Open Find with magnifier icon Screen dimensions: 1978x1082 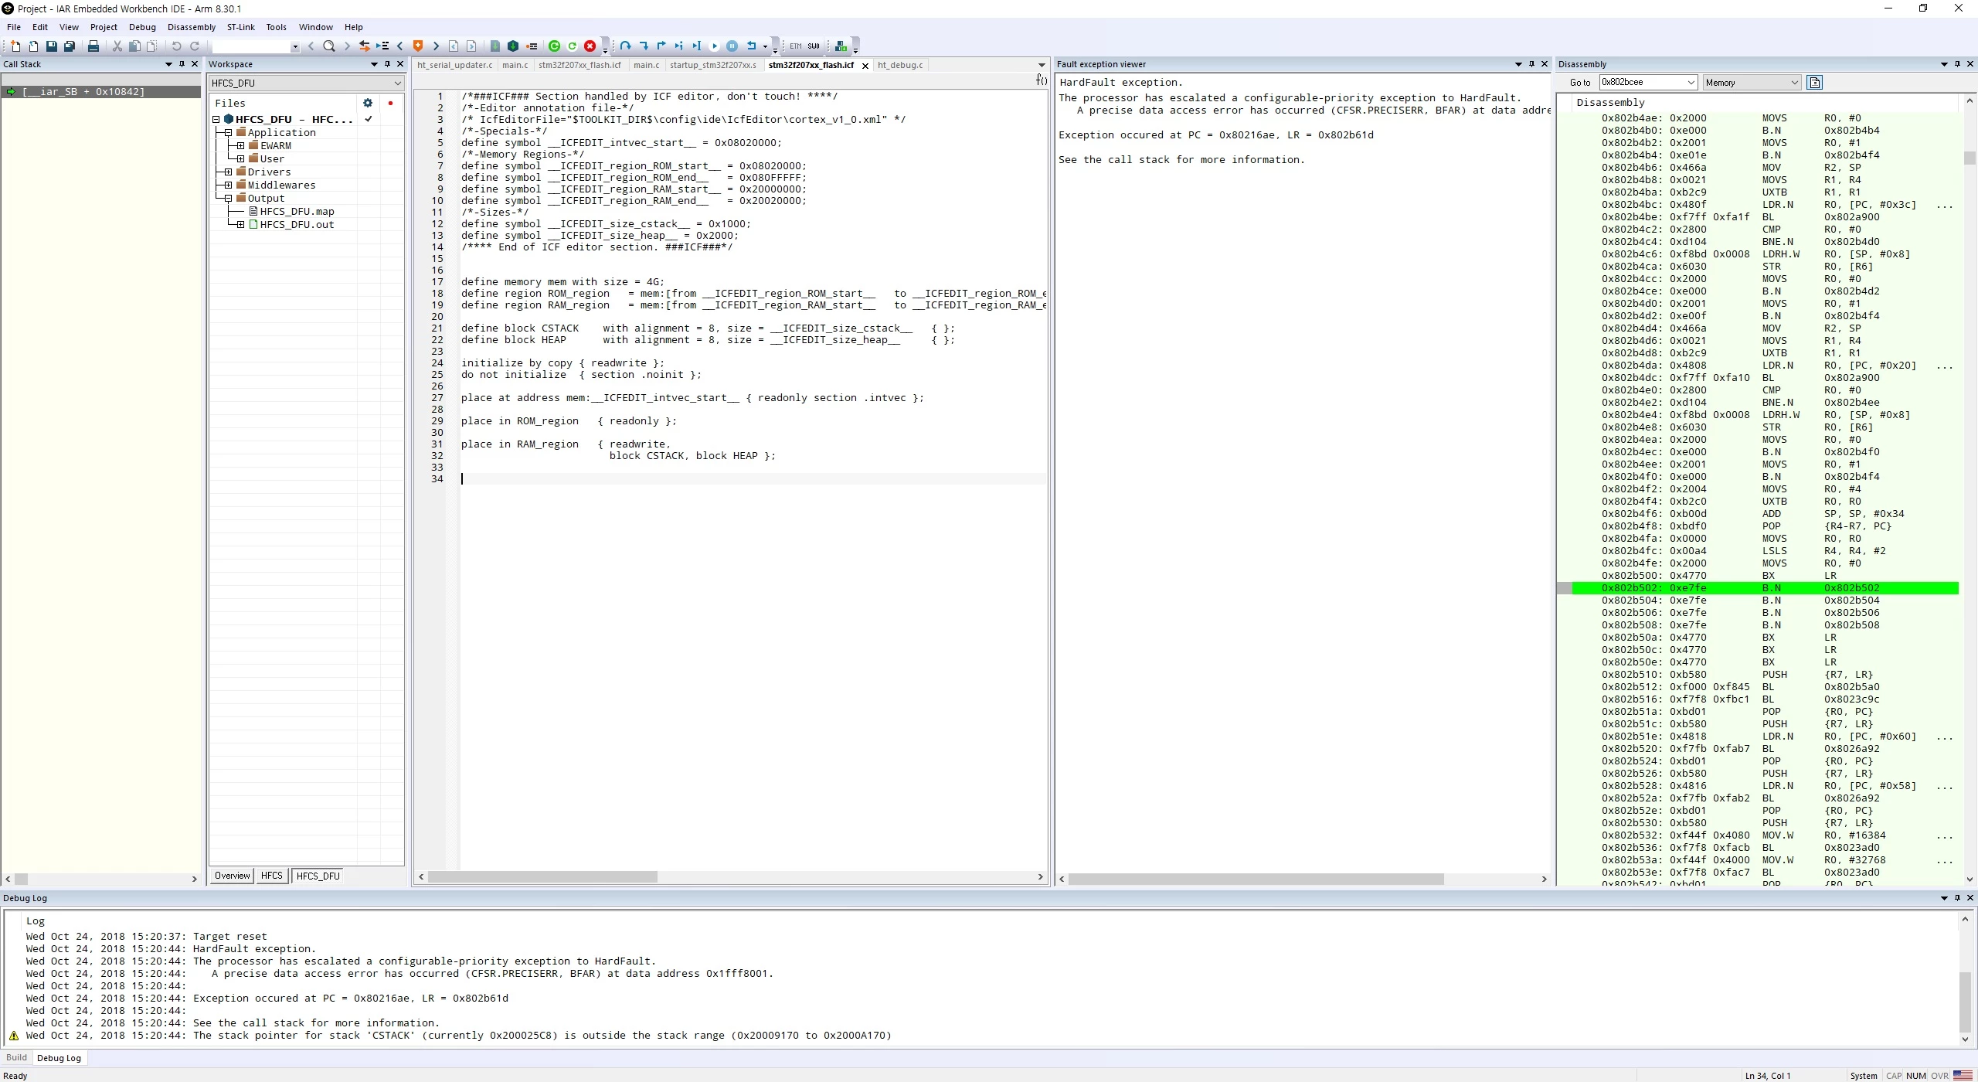(x=329, y=46)
